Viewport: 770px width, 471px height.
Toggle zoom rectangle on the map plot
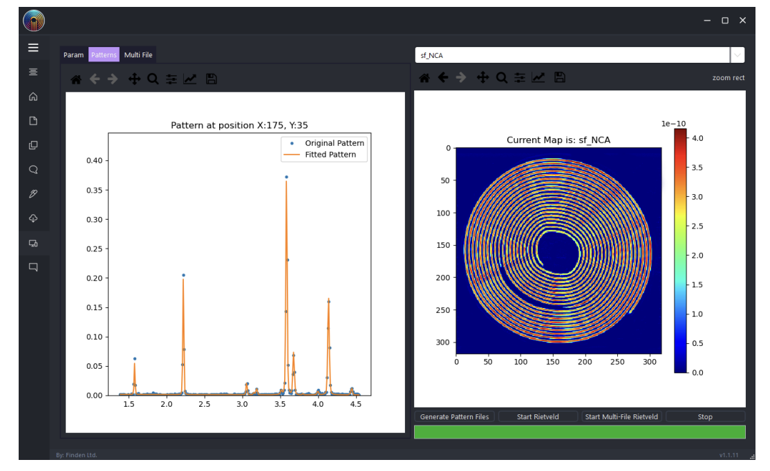click(501, 78)
